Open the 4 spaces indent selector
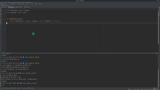This screenshot has height=90, width=160. 138,89
